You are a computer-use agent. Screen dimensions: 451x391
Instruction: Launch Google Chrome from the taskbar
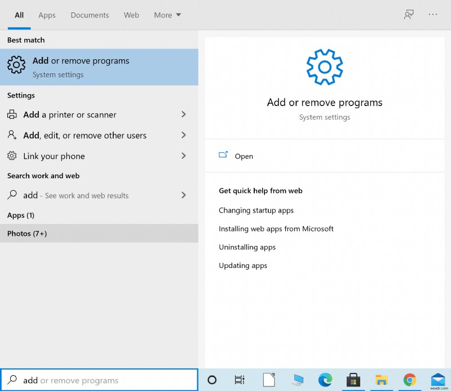pyautogui.click(x=410, y=380)
